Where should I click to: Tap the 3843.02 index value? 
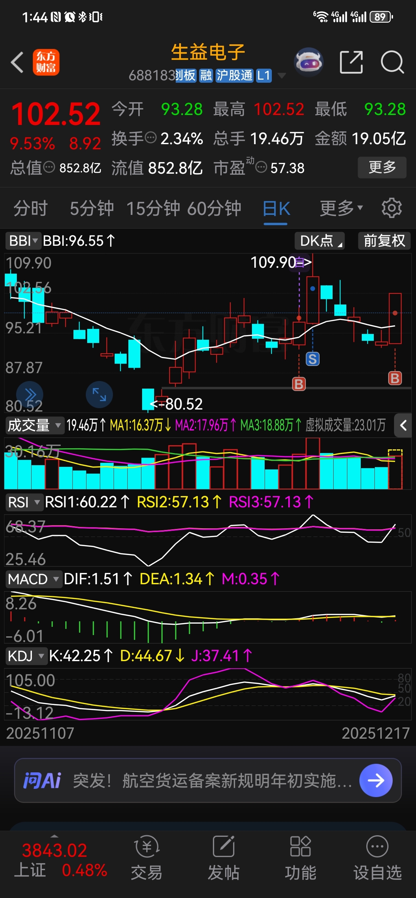(x=54, y=851)
